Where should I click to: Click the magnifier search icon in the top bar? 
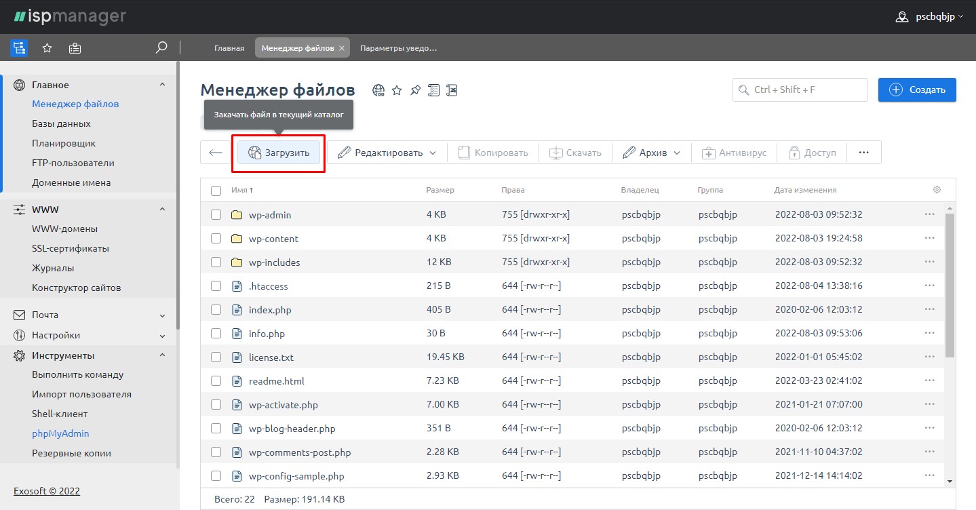point(161,47)
